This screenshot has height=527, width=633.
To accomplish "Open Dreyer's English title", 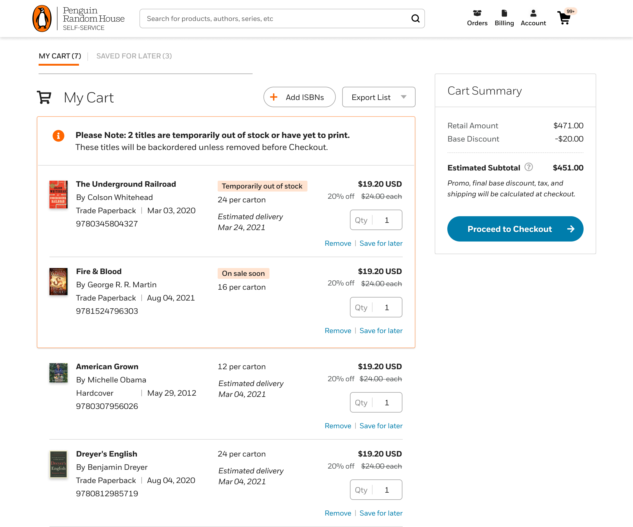I will (107, 454).
